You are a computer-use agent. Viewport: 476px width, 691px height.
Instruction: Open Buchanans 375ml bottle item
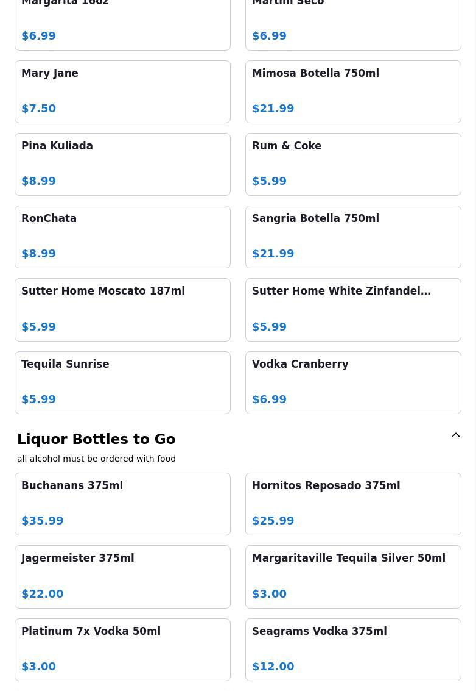tap(122, 504)
